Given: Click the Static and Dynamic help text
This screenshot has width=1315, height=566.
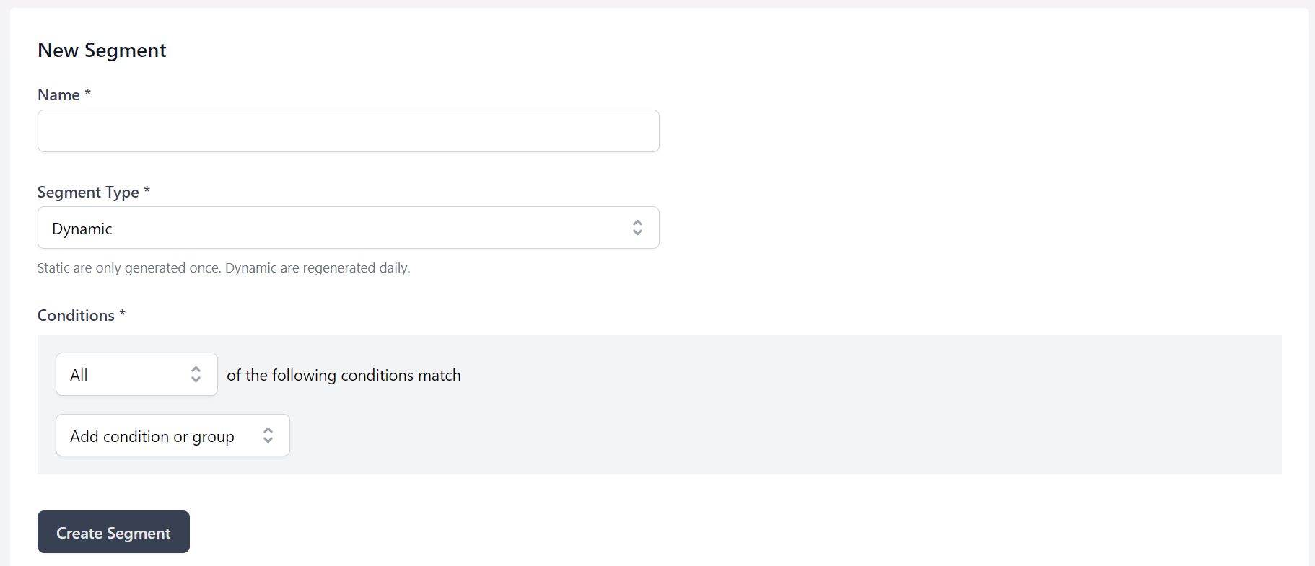Looking at the screenshot, I should pyautogui.click(x=224, y=268).
